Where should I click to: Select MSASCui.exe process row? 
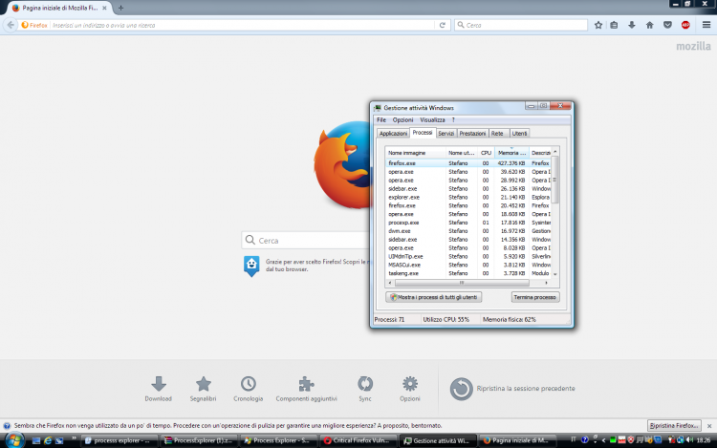pyautogui.click(x=468, y=265)
